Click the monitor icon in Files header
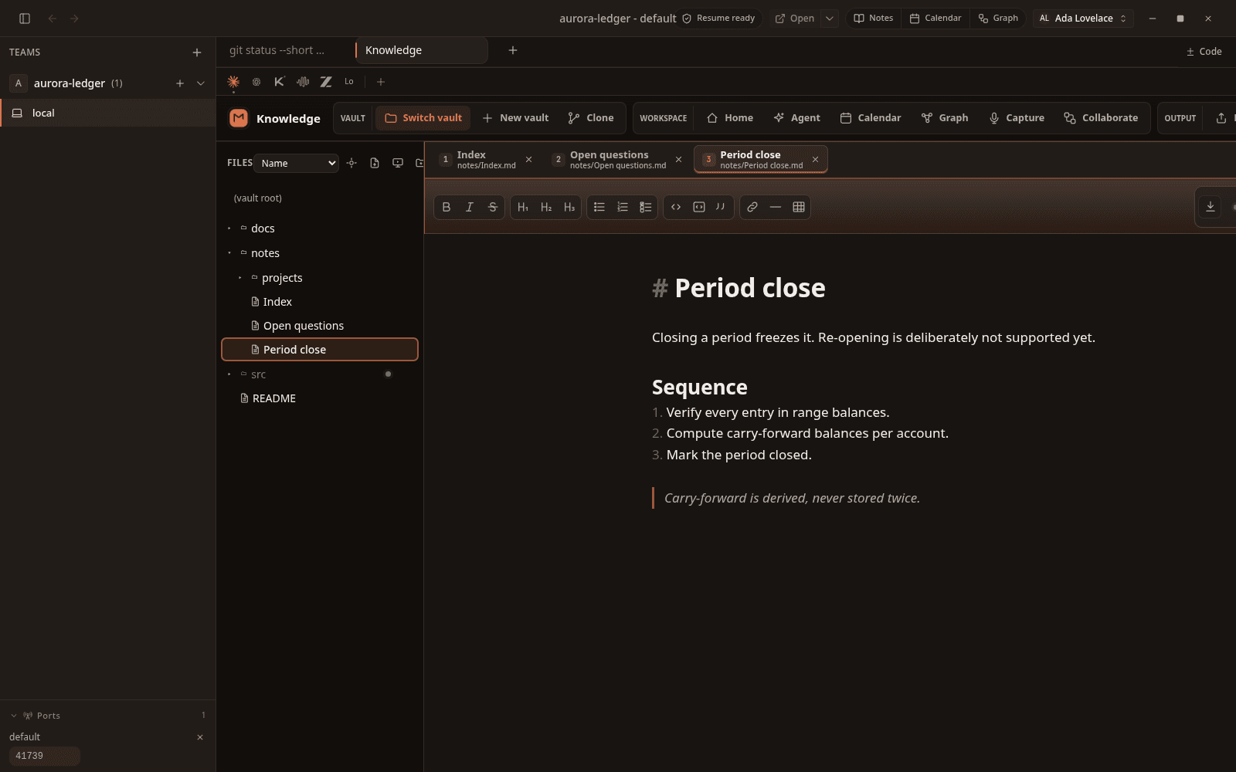This screenshot has width=1236, height=772. (398, 163)
